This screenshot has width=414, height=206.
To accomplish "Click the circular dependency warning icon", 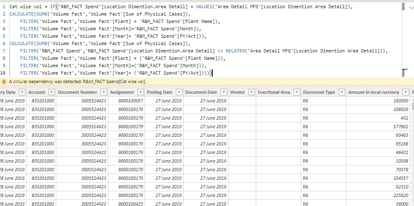I will point(4,82).
